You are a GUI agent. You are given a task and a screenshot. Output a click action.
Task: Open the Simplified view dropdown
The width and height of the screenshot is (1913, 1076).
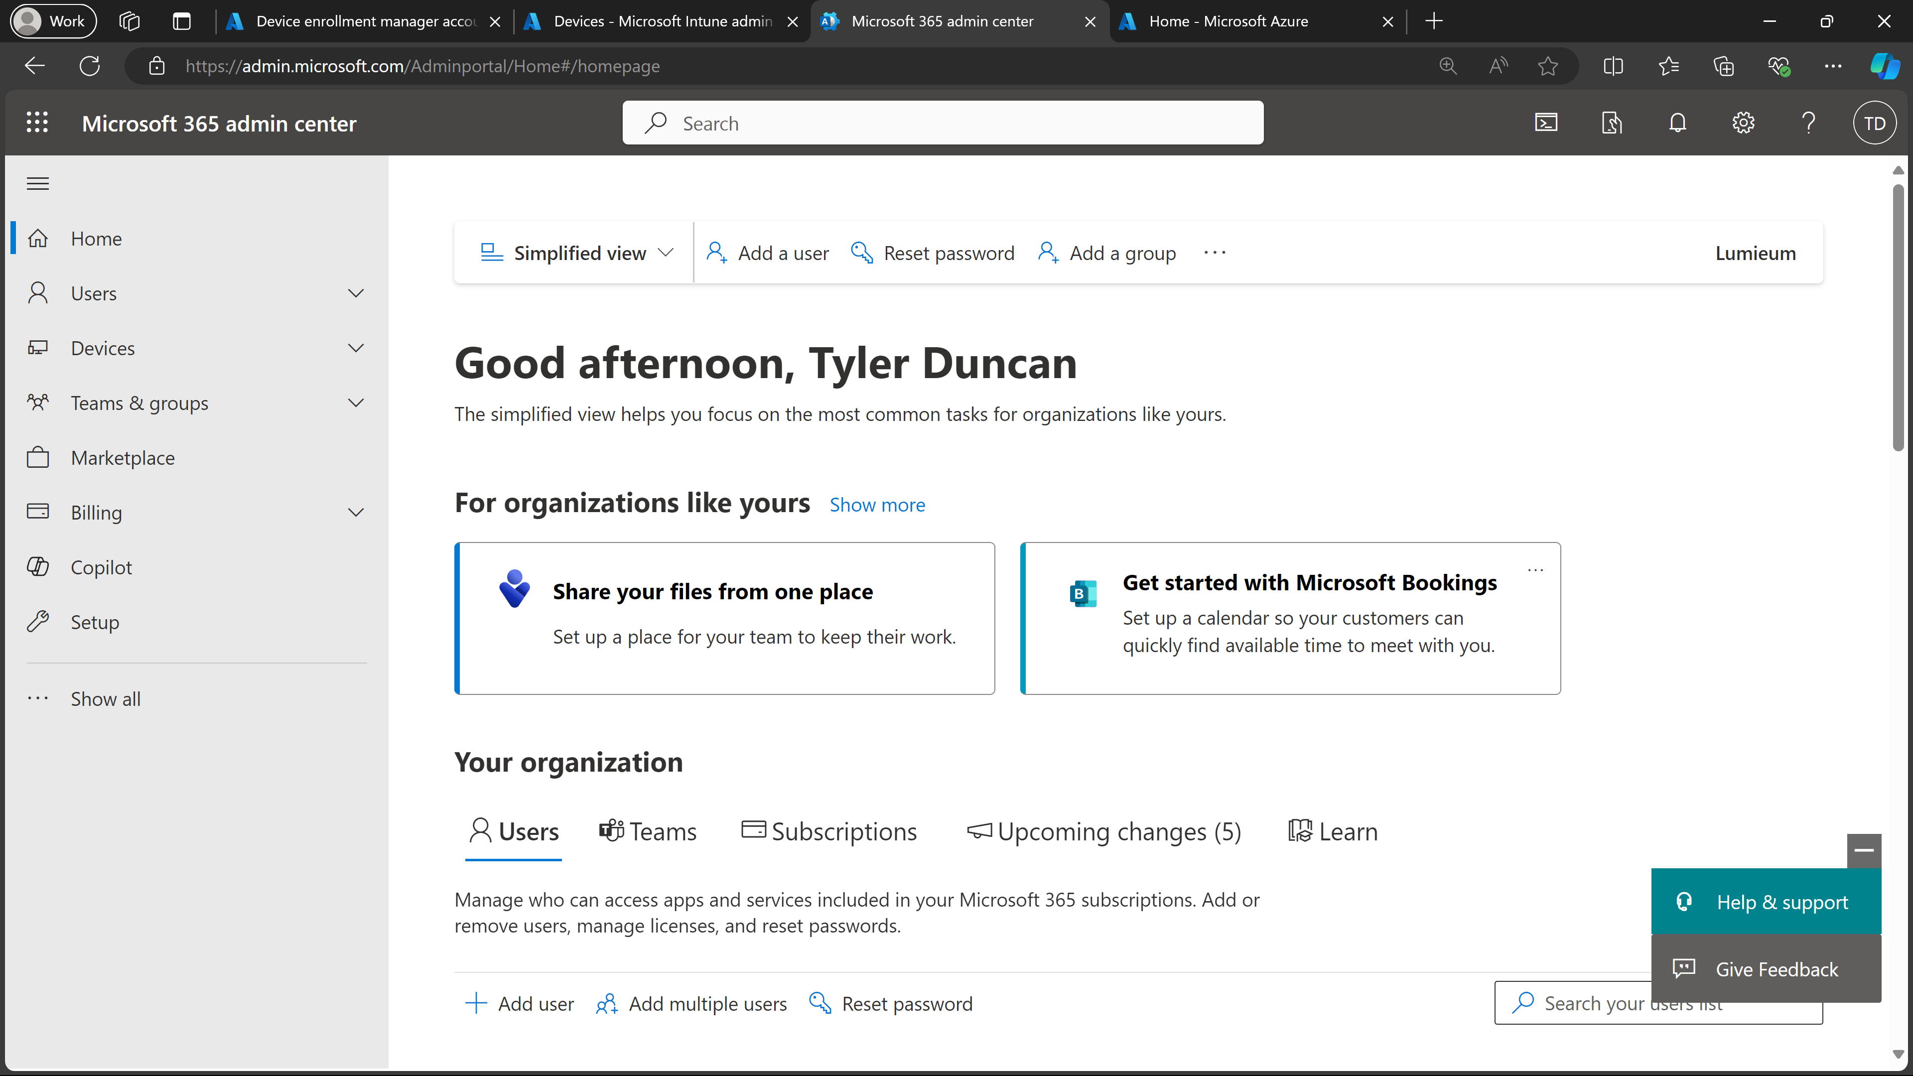click(578, 253)
